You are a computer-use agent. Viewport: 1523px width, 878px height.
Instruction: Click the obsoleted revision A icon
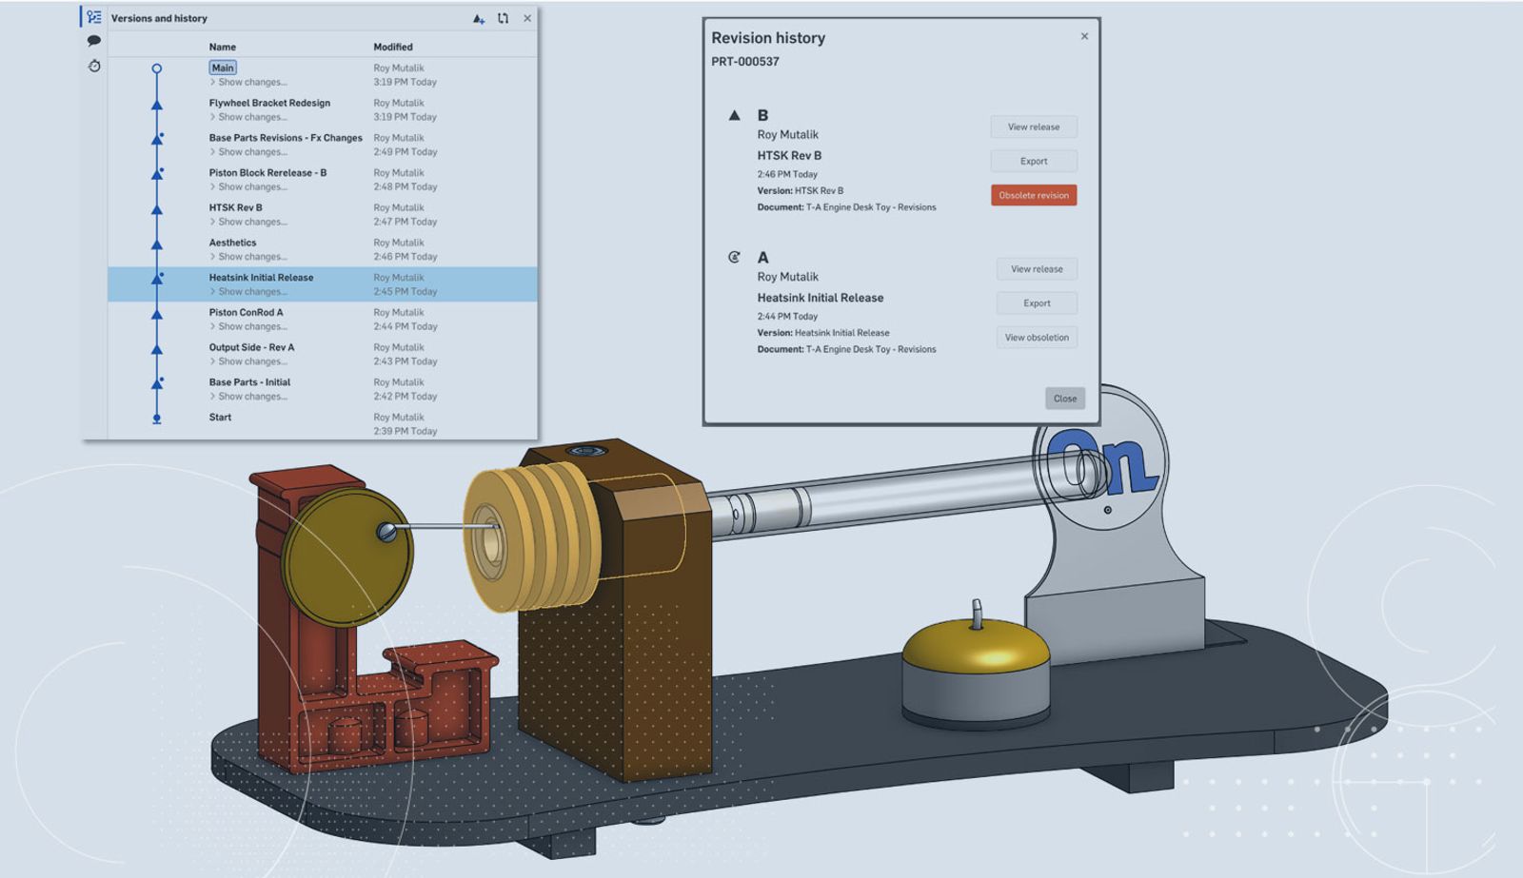tap(734, 257)
